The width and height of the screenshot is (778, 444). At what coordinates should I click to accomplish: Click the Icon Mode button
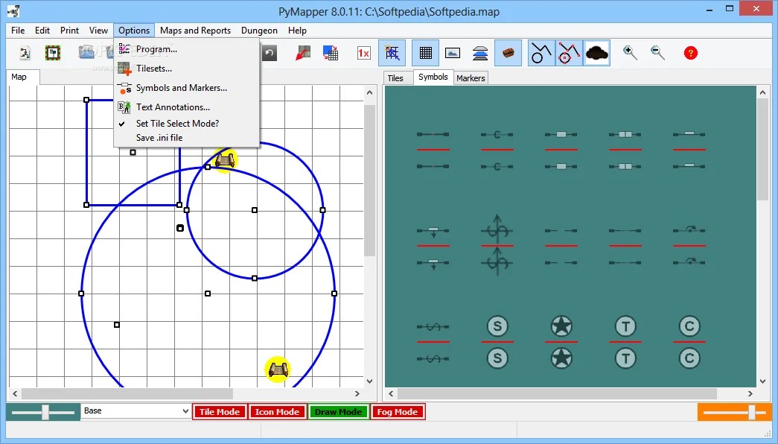[277, 412]
